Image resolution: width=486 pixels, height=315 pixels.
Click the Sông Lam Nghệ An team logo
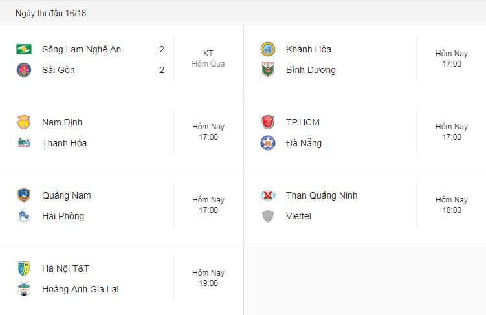[24, 49]
